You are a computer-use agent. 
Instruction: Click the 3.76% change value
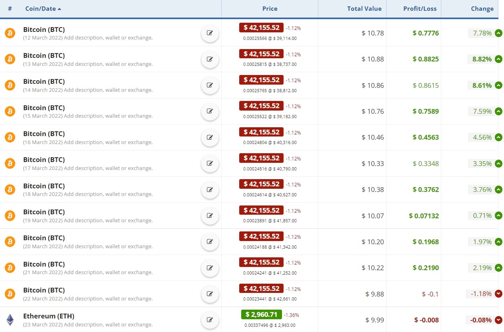tap(482, 190)
